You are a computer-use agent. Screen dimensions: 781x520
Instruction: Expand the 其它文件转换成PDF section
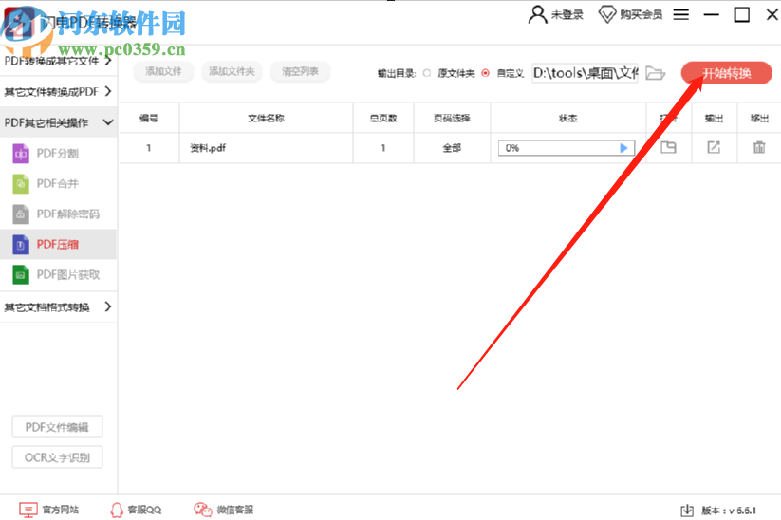[58, 92]
